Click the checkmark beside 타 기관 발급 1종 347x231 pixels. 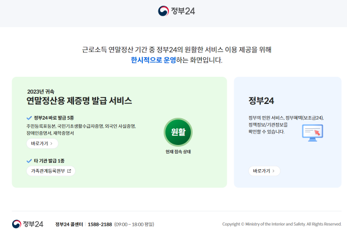tap(29, 160)
